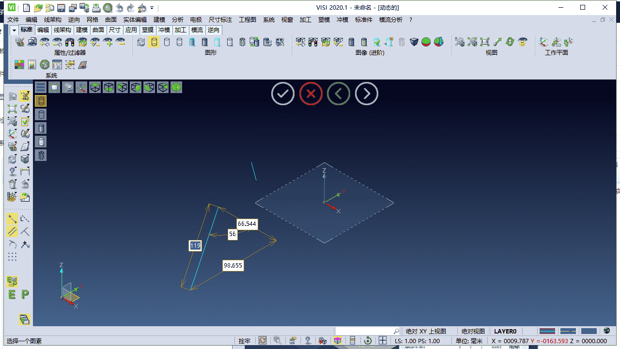Select the isometric view cube in viewport toolbar

point(176,87)
